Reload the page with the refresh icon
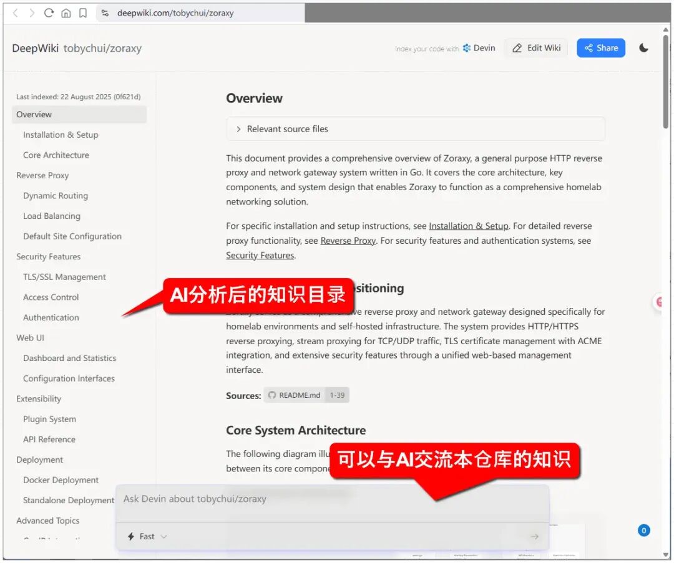This screenshot has width=674, height=563. [49, 13]
